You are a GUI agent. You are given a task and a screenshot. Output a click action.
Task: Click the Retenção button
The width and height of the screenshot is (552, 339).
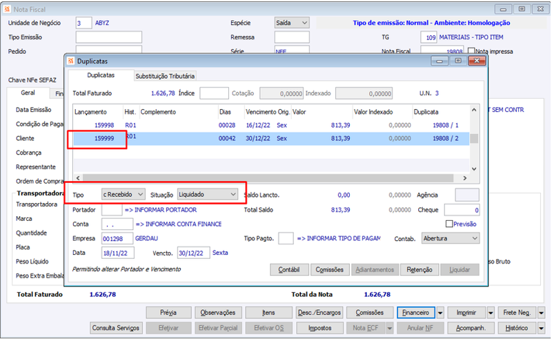tap(420, 269)
